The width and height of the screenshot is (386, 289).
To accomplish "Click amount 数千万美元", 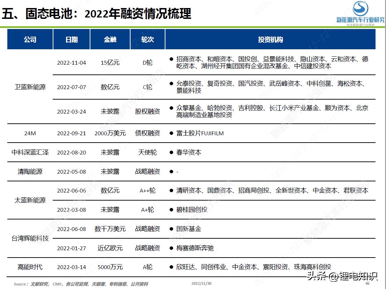I will tap(110, 229).
